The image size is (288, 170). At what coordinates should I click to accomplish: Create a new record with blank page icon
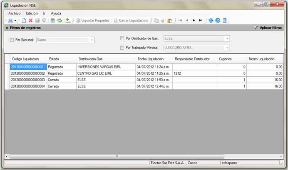point(24,20)
